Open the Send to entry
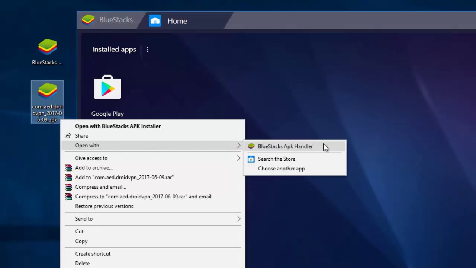Image resolution: width=476 pixels, height=268 pixels. pos(152,219)
